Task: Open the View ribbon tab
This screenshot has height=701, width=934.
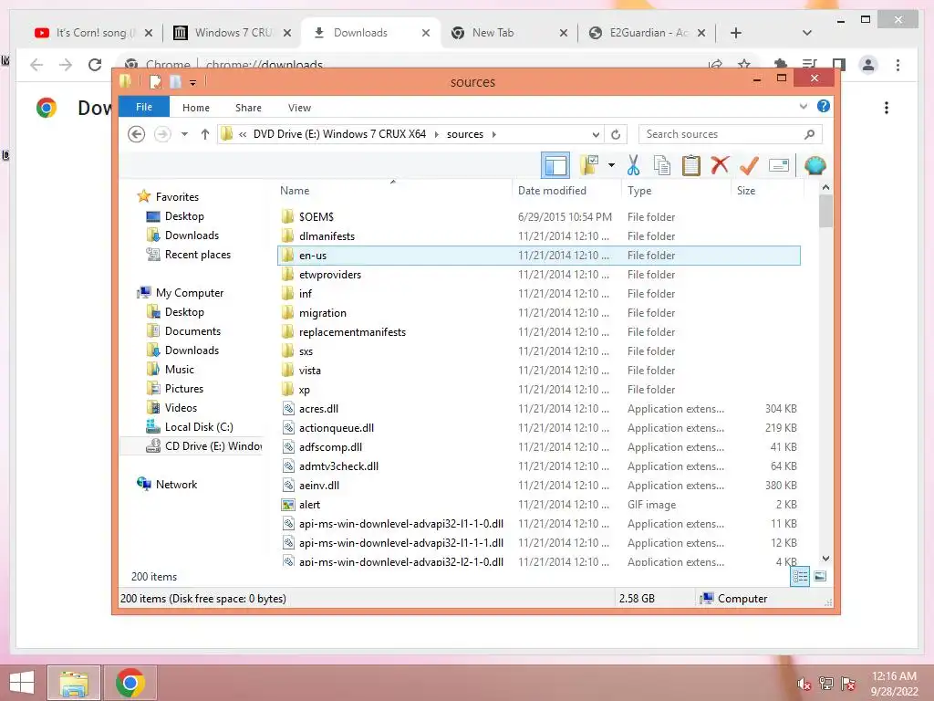Action: coord(299,108)
